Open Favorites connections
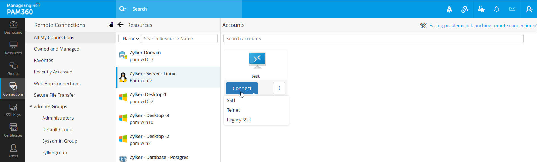Screen dimensions: 537x162 coord(43,60)
